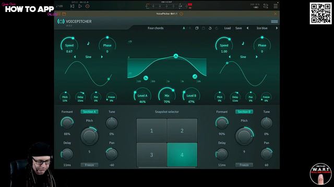Viewport: 334px width, 187px height.
Task: Click the Four chords preset description text
Action: [156, 28]
